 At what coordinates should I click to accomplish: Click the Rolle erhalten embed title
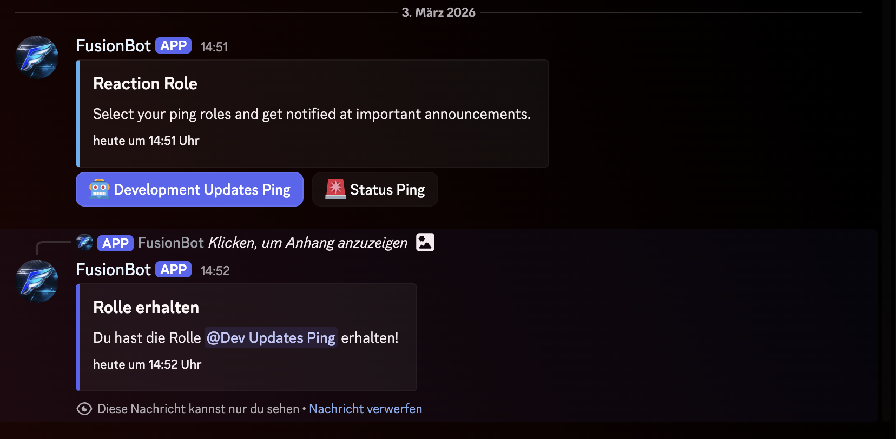pos(146,307)
